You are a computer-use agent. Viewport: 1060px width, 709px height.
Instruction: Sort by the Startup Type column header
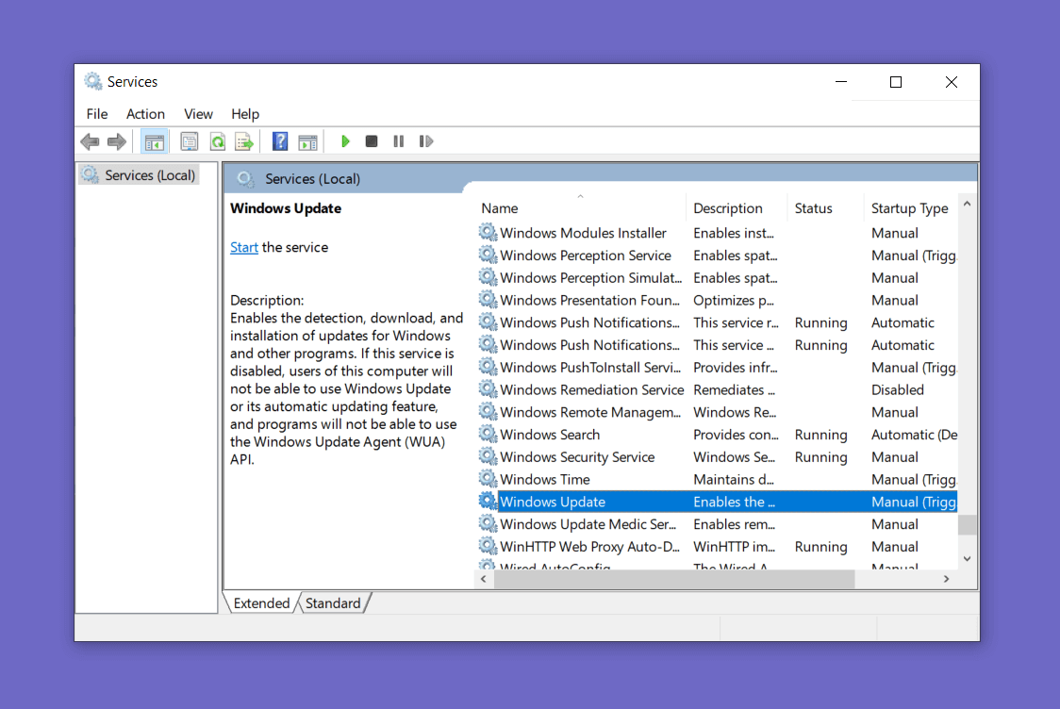coord(910,208)
